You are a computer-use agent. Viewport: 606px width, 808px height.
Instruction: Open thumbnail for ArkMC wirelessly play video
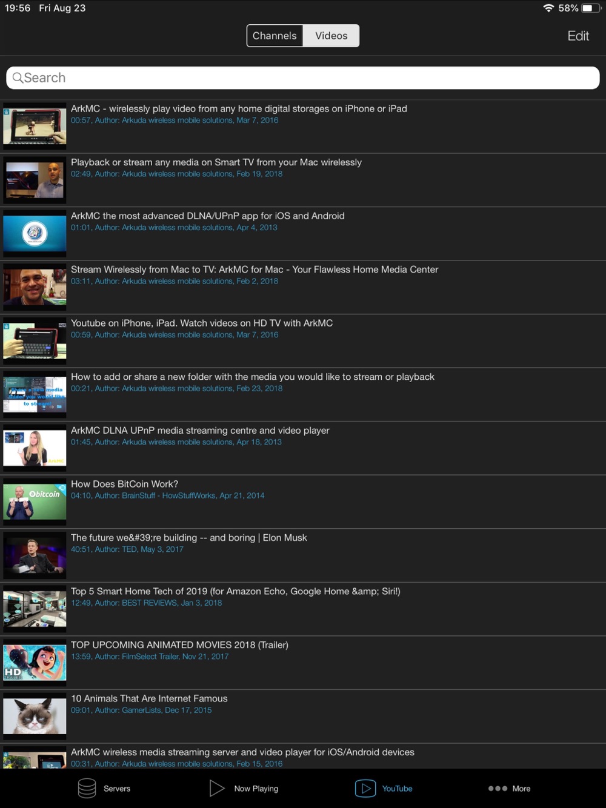point(35,126)
